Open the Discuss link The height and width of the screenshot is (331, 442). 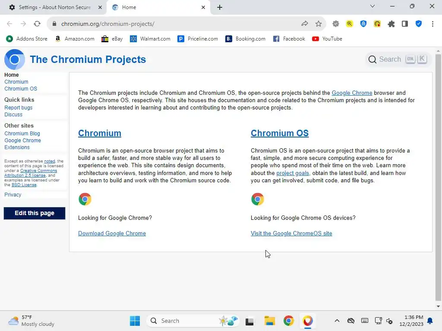[13, 115]
